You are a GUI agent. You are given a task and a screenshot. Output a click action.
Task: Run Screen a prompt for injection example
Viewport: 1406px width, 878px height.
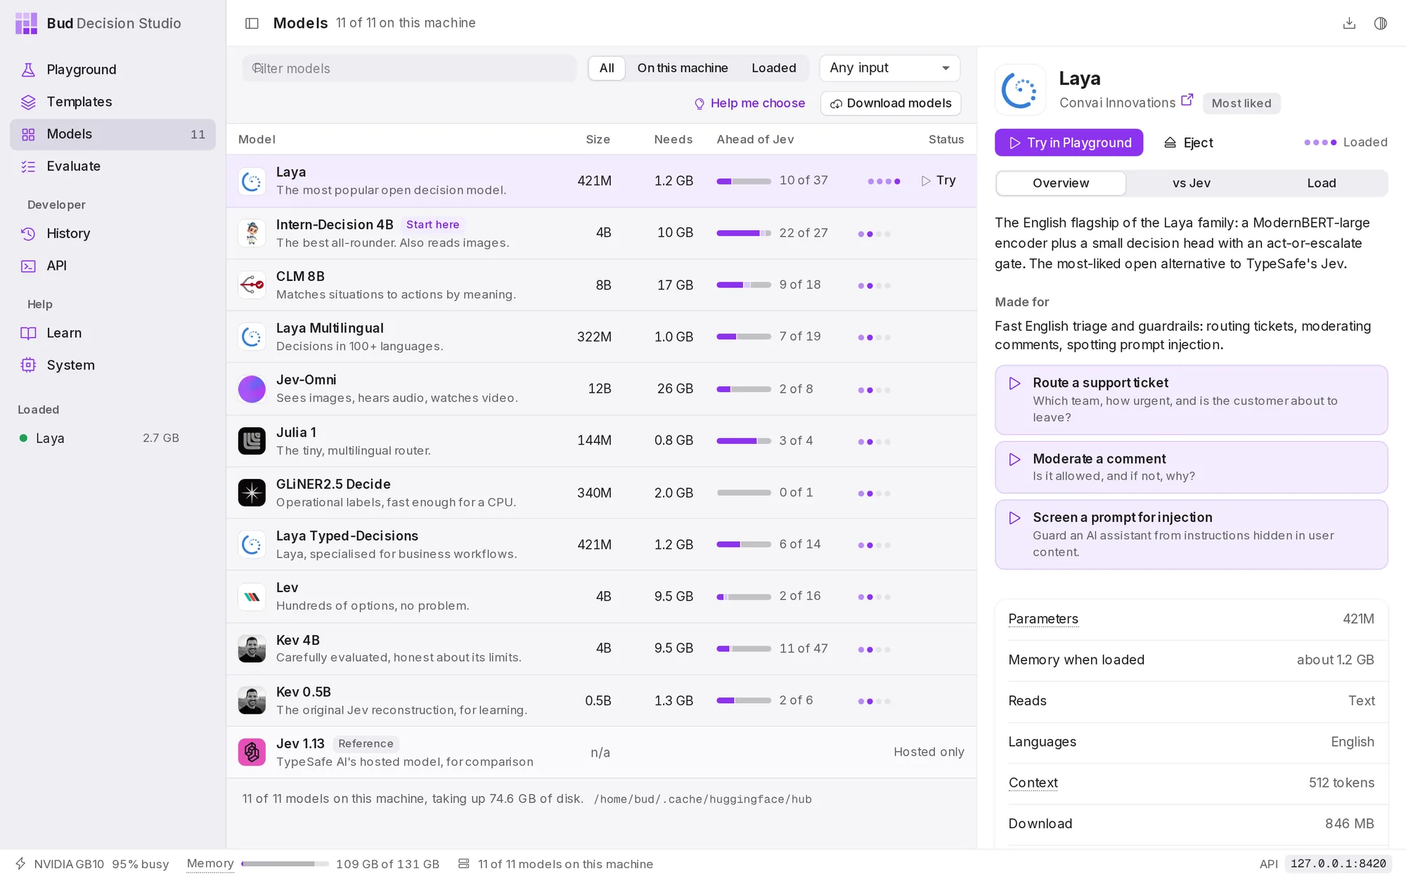1191,535
